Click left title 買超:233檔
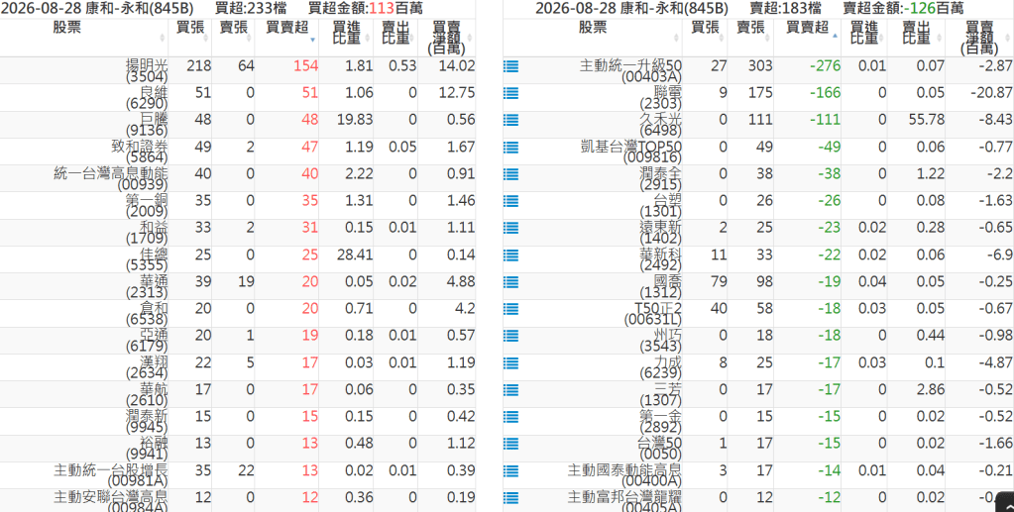This screenshot has width=1014, height=512. [x=251, y=8]
